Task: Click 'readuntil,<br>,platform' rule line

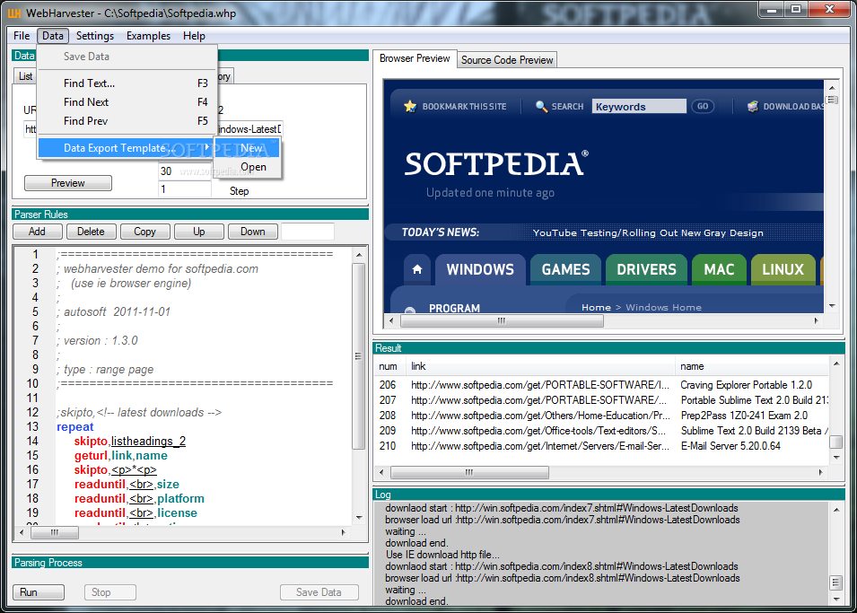Action: tap(139, 499)
